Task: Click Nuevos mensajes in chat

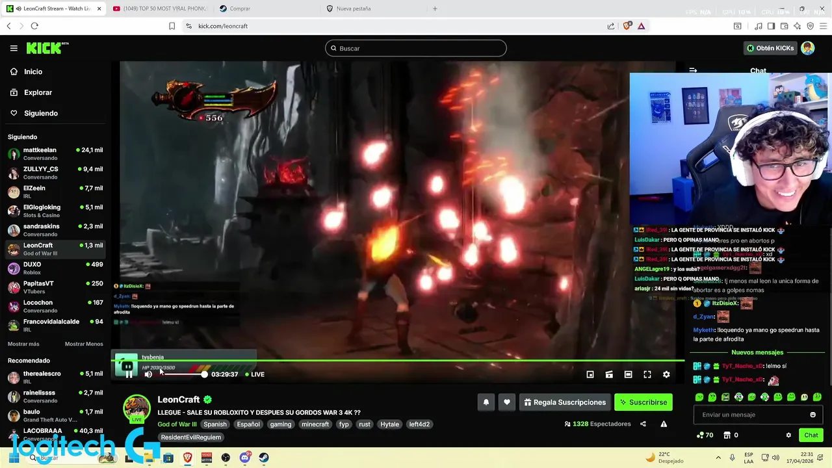Action: click(x=757, y=352)
